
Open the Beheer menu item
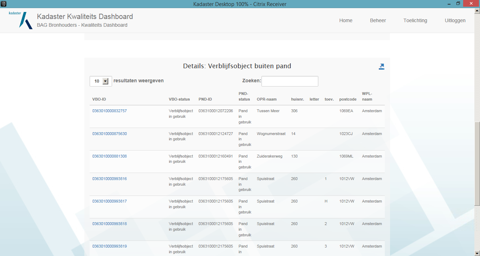[x=378, y=20]
